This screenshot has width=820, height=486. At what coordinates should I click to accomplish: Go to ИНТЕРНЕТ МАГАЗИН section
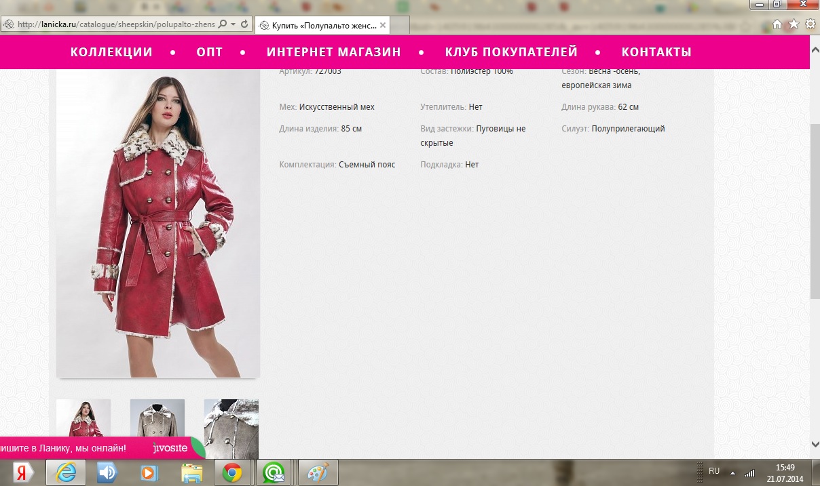[334, 52]
